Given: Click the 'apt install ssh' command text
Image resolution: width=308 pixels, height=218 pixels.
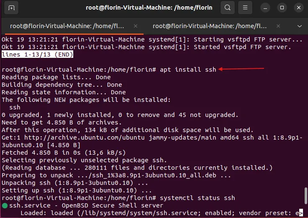Looking at the screenshot, I should pyautogui.click(x=188, y=69).
